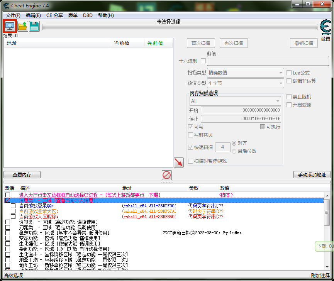Activate the 刀距类 区域 checkbox
This screenshot has height=281, width=334.
[x=8, y=227]
